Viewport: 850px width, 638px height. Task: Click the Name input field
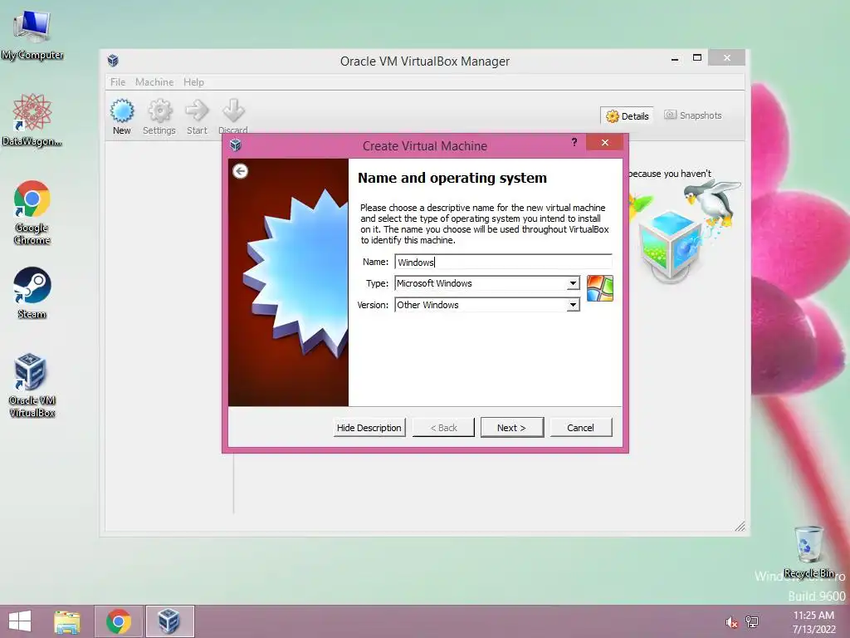(x=503, y=262)
